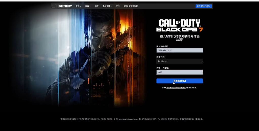The image size is (259, 131).
Task: Open the Battle.net platform dropdown
Action: point(180,61)
